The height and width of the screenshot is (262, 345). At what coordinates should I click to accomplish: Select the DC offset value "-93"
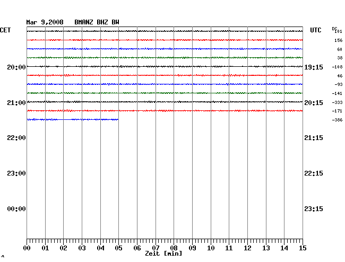pyautogui.click(x=339, y=84)
